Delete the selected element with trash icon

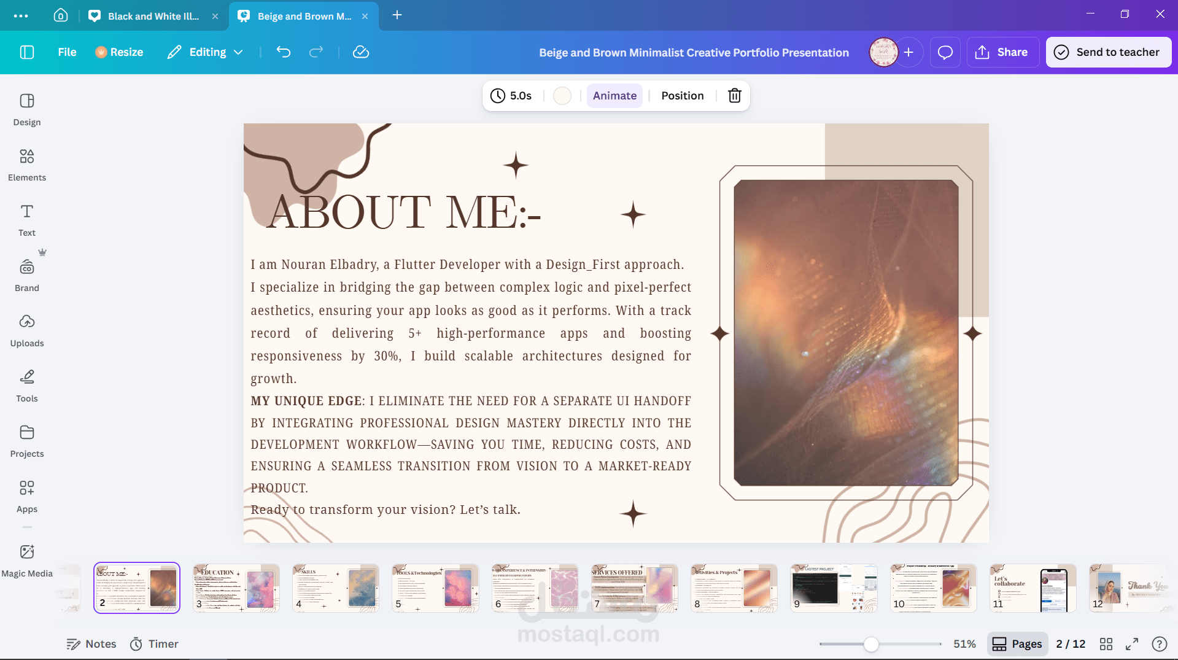coord(734,96)
